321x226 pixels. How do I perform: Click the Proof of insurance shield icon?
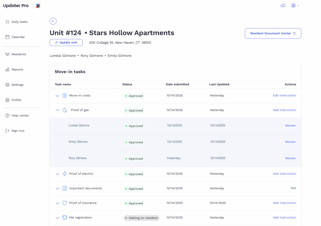(x=65, y=203)
